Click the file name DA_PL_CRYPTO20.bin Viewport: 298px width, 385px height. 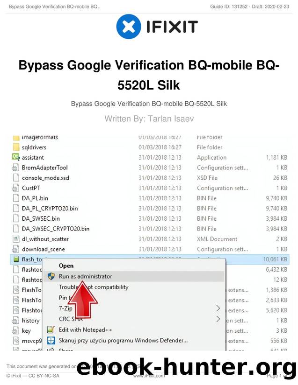[x=50, y=209]
